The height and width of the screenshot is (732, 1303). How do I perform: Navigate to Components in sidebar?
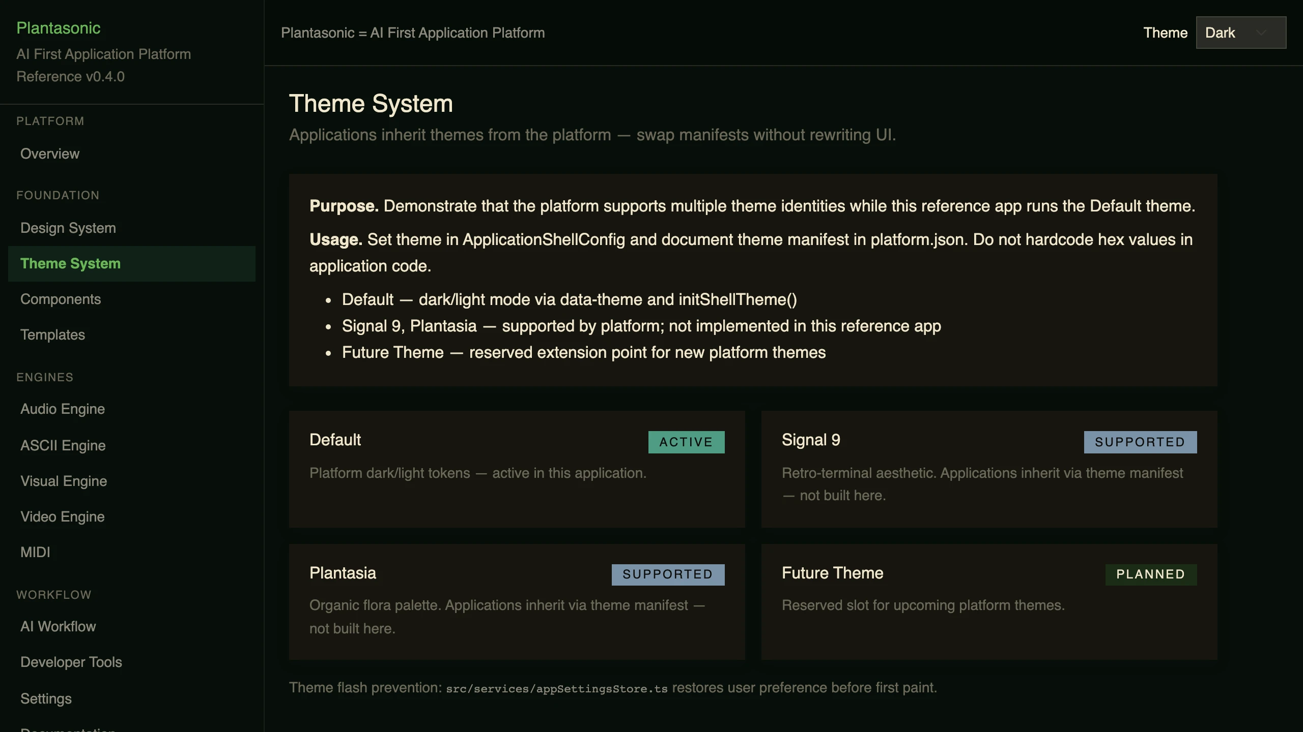[x=132, y=299]
